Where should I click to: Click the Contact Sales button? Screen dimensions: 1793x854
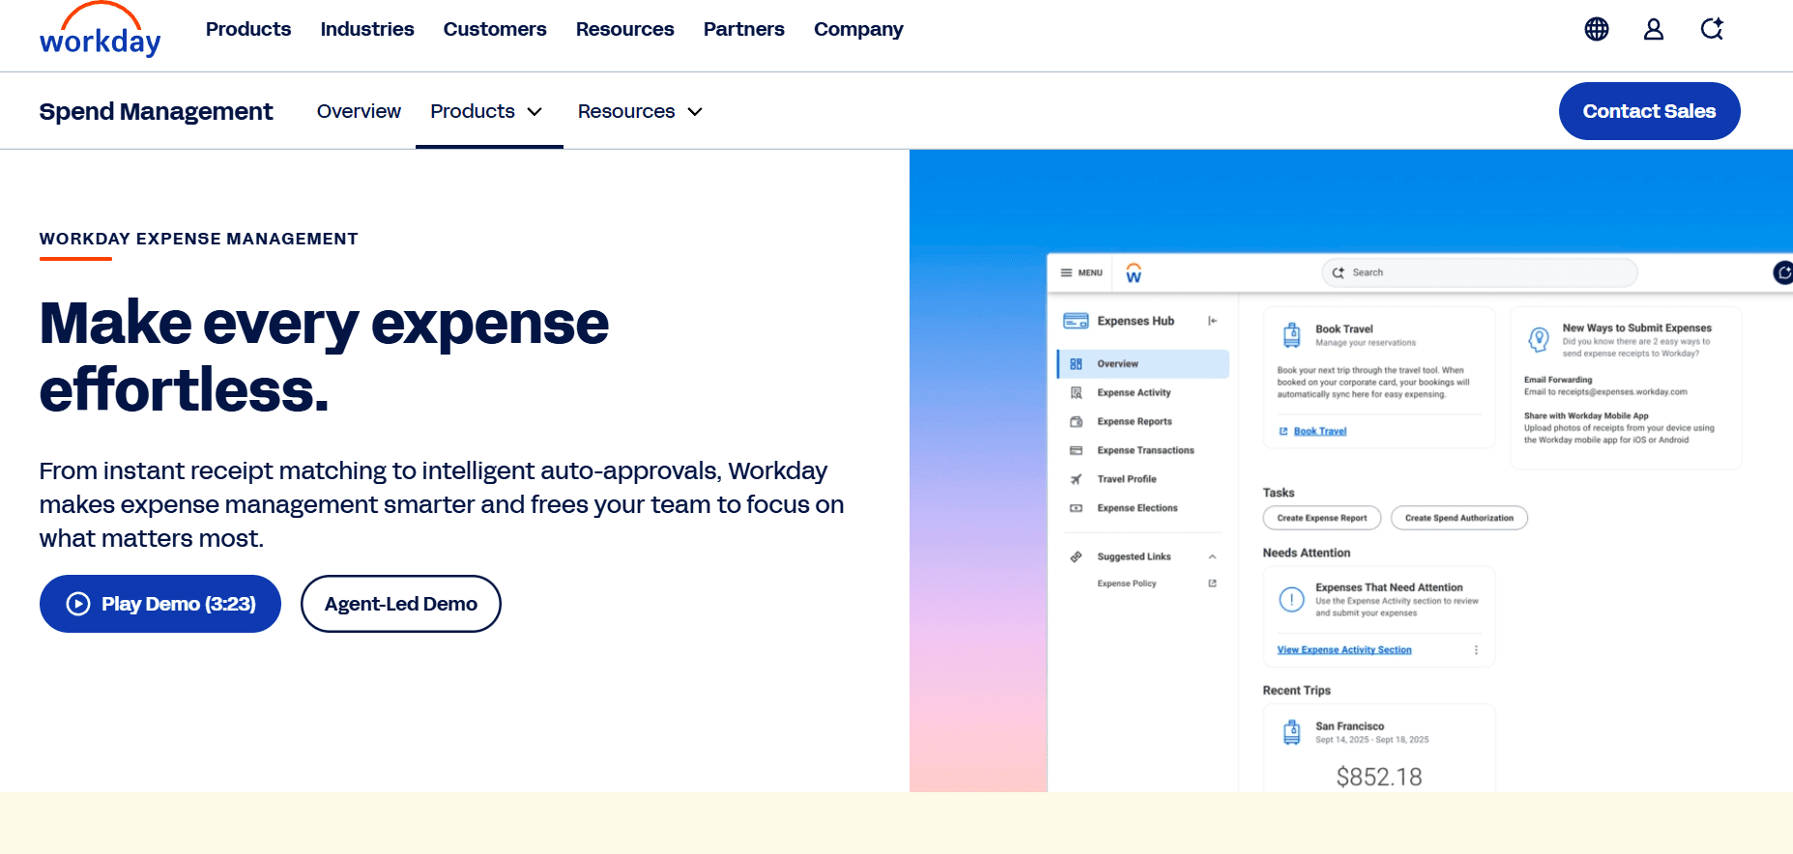1650,111
